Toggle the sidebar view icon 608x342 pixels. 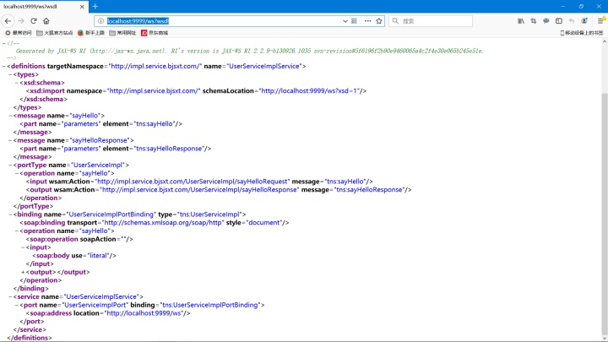(x=559, y=21)
